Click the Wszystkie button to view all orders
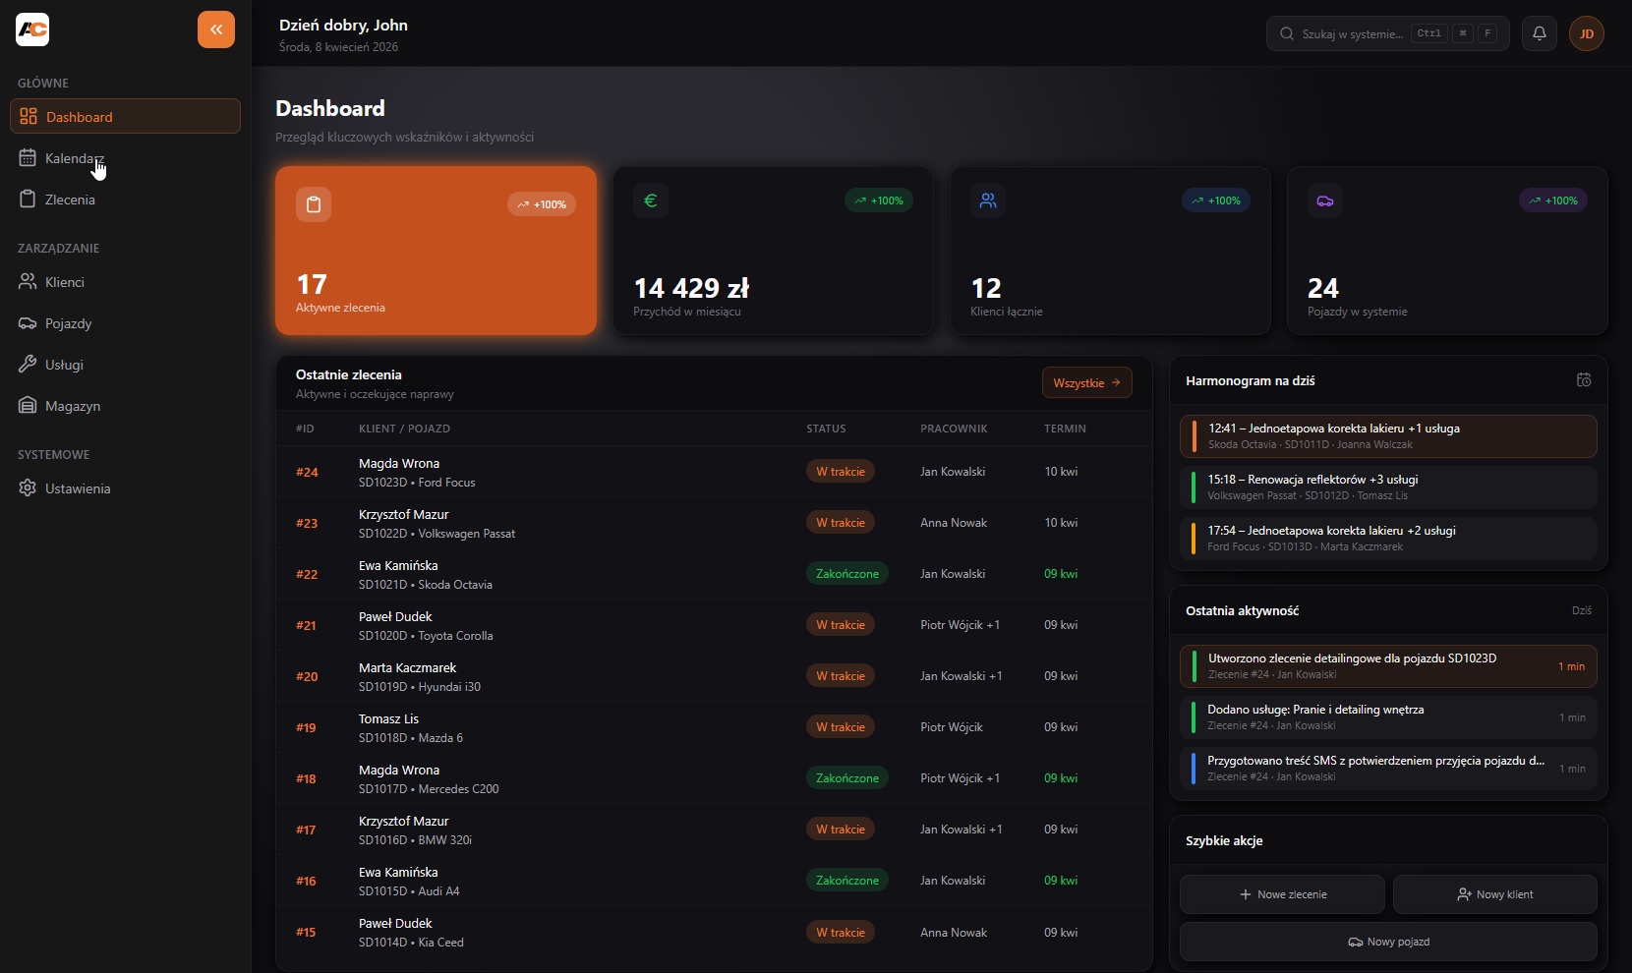The width and height of the screenshot is (1632, 973). tap(1086, 382)
